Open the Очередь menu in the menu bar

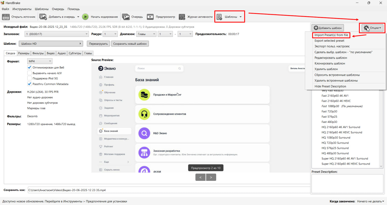pyautogui.click(x=58, y=9)
